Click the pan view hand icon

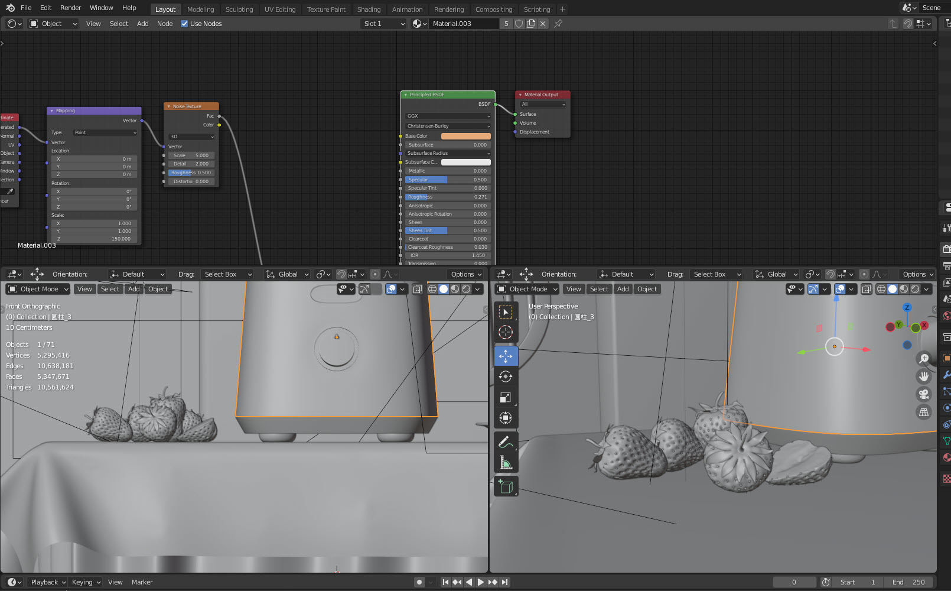click(x=924, y=376)
